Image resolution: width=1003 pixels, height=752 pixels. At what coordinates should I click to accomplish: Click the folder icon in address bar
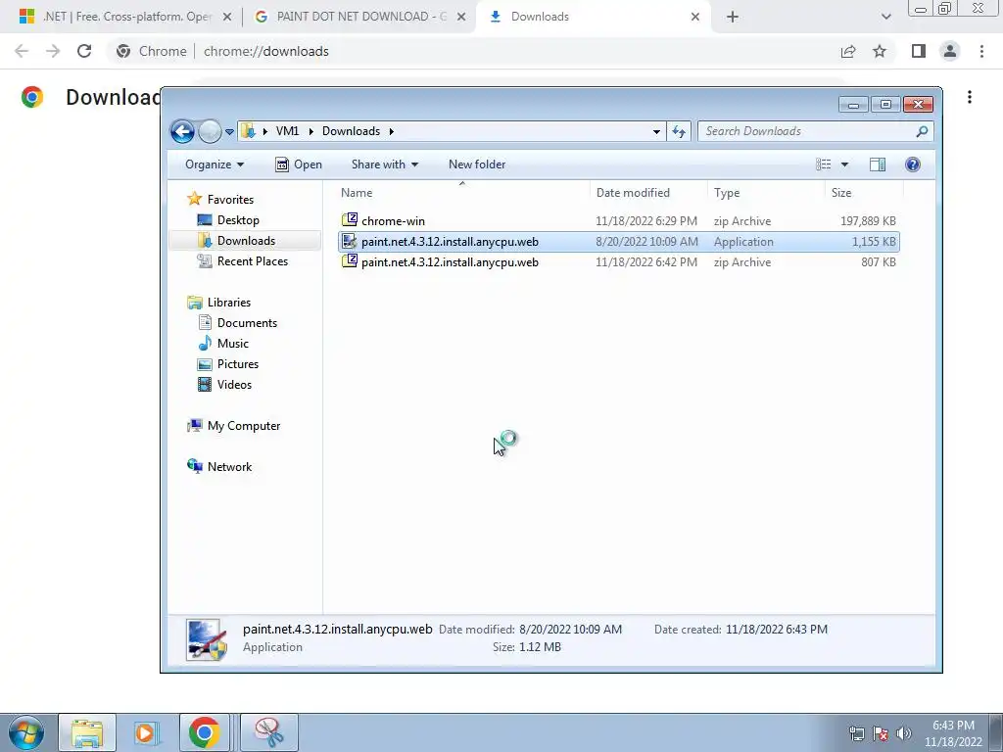pyautogui.click(x=248, y=131)
